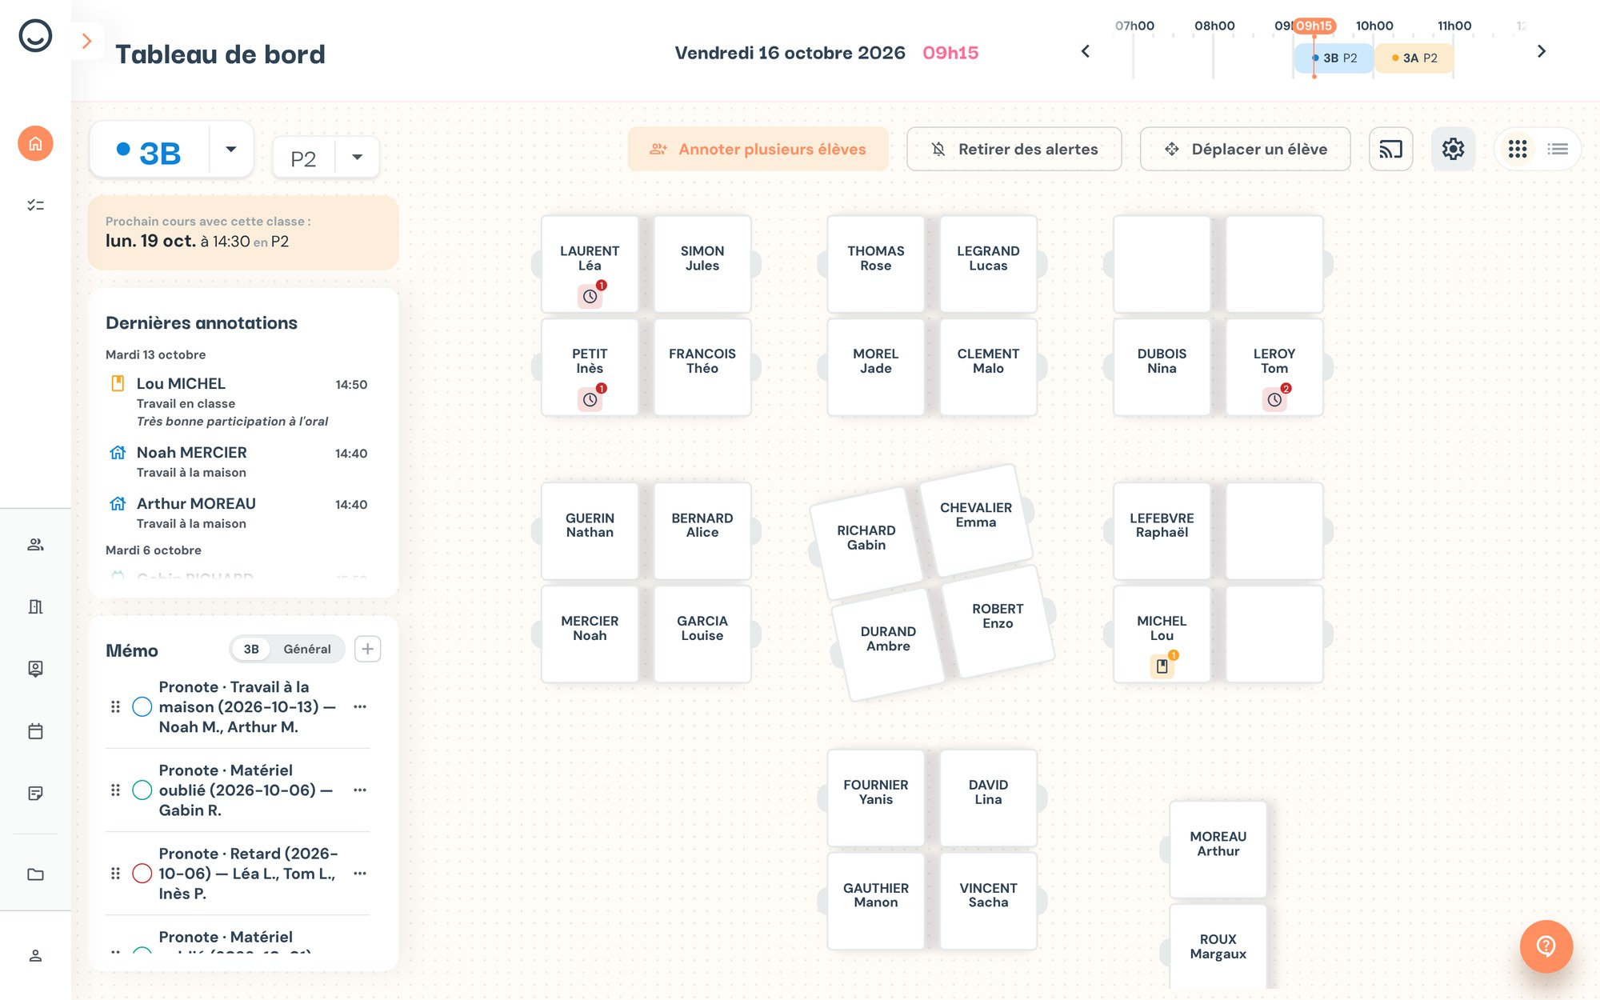This screenshot has height=1000, width=1600.
Task: Expand the sidebar with orange chevron
Action: (86, 41)
